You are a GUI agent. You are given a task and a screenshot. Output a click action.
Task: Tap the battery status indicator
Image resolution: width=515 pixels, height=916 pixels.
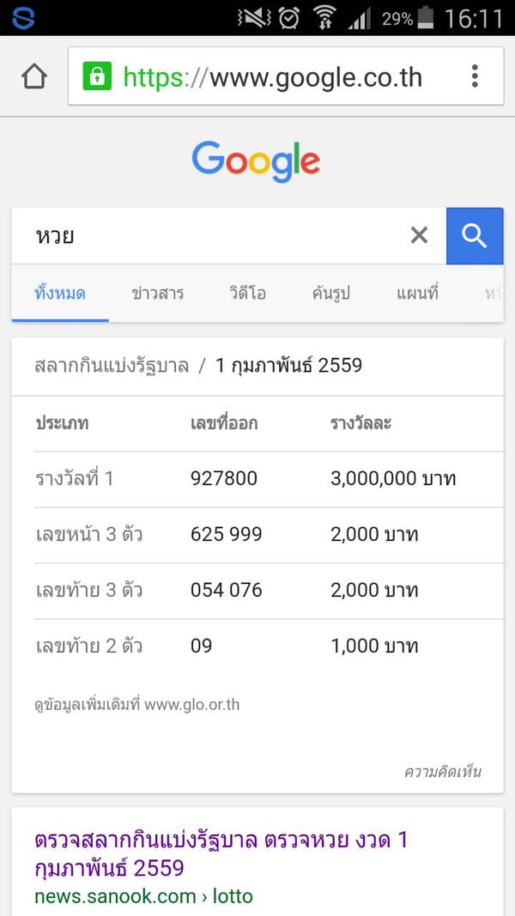424,18
